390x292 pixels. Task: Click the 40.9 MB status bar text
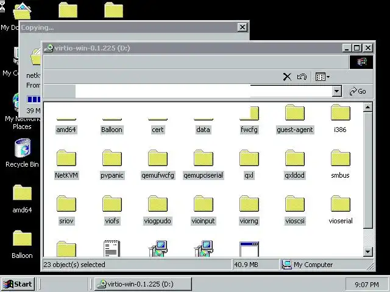246,265
